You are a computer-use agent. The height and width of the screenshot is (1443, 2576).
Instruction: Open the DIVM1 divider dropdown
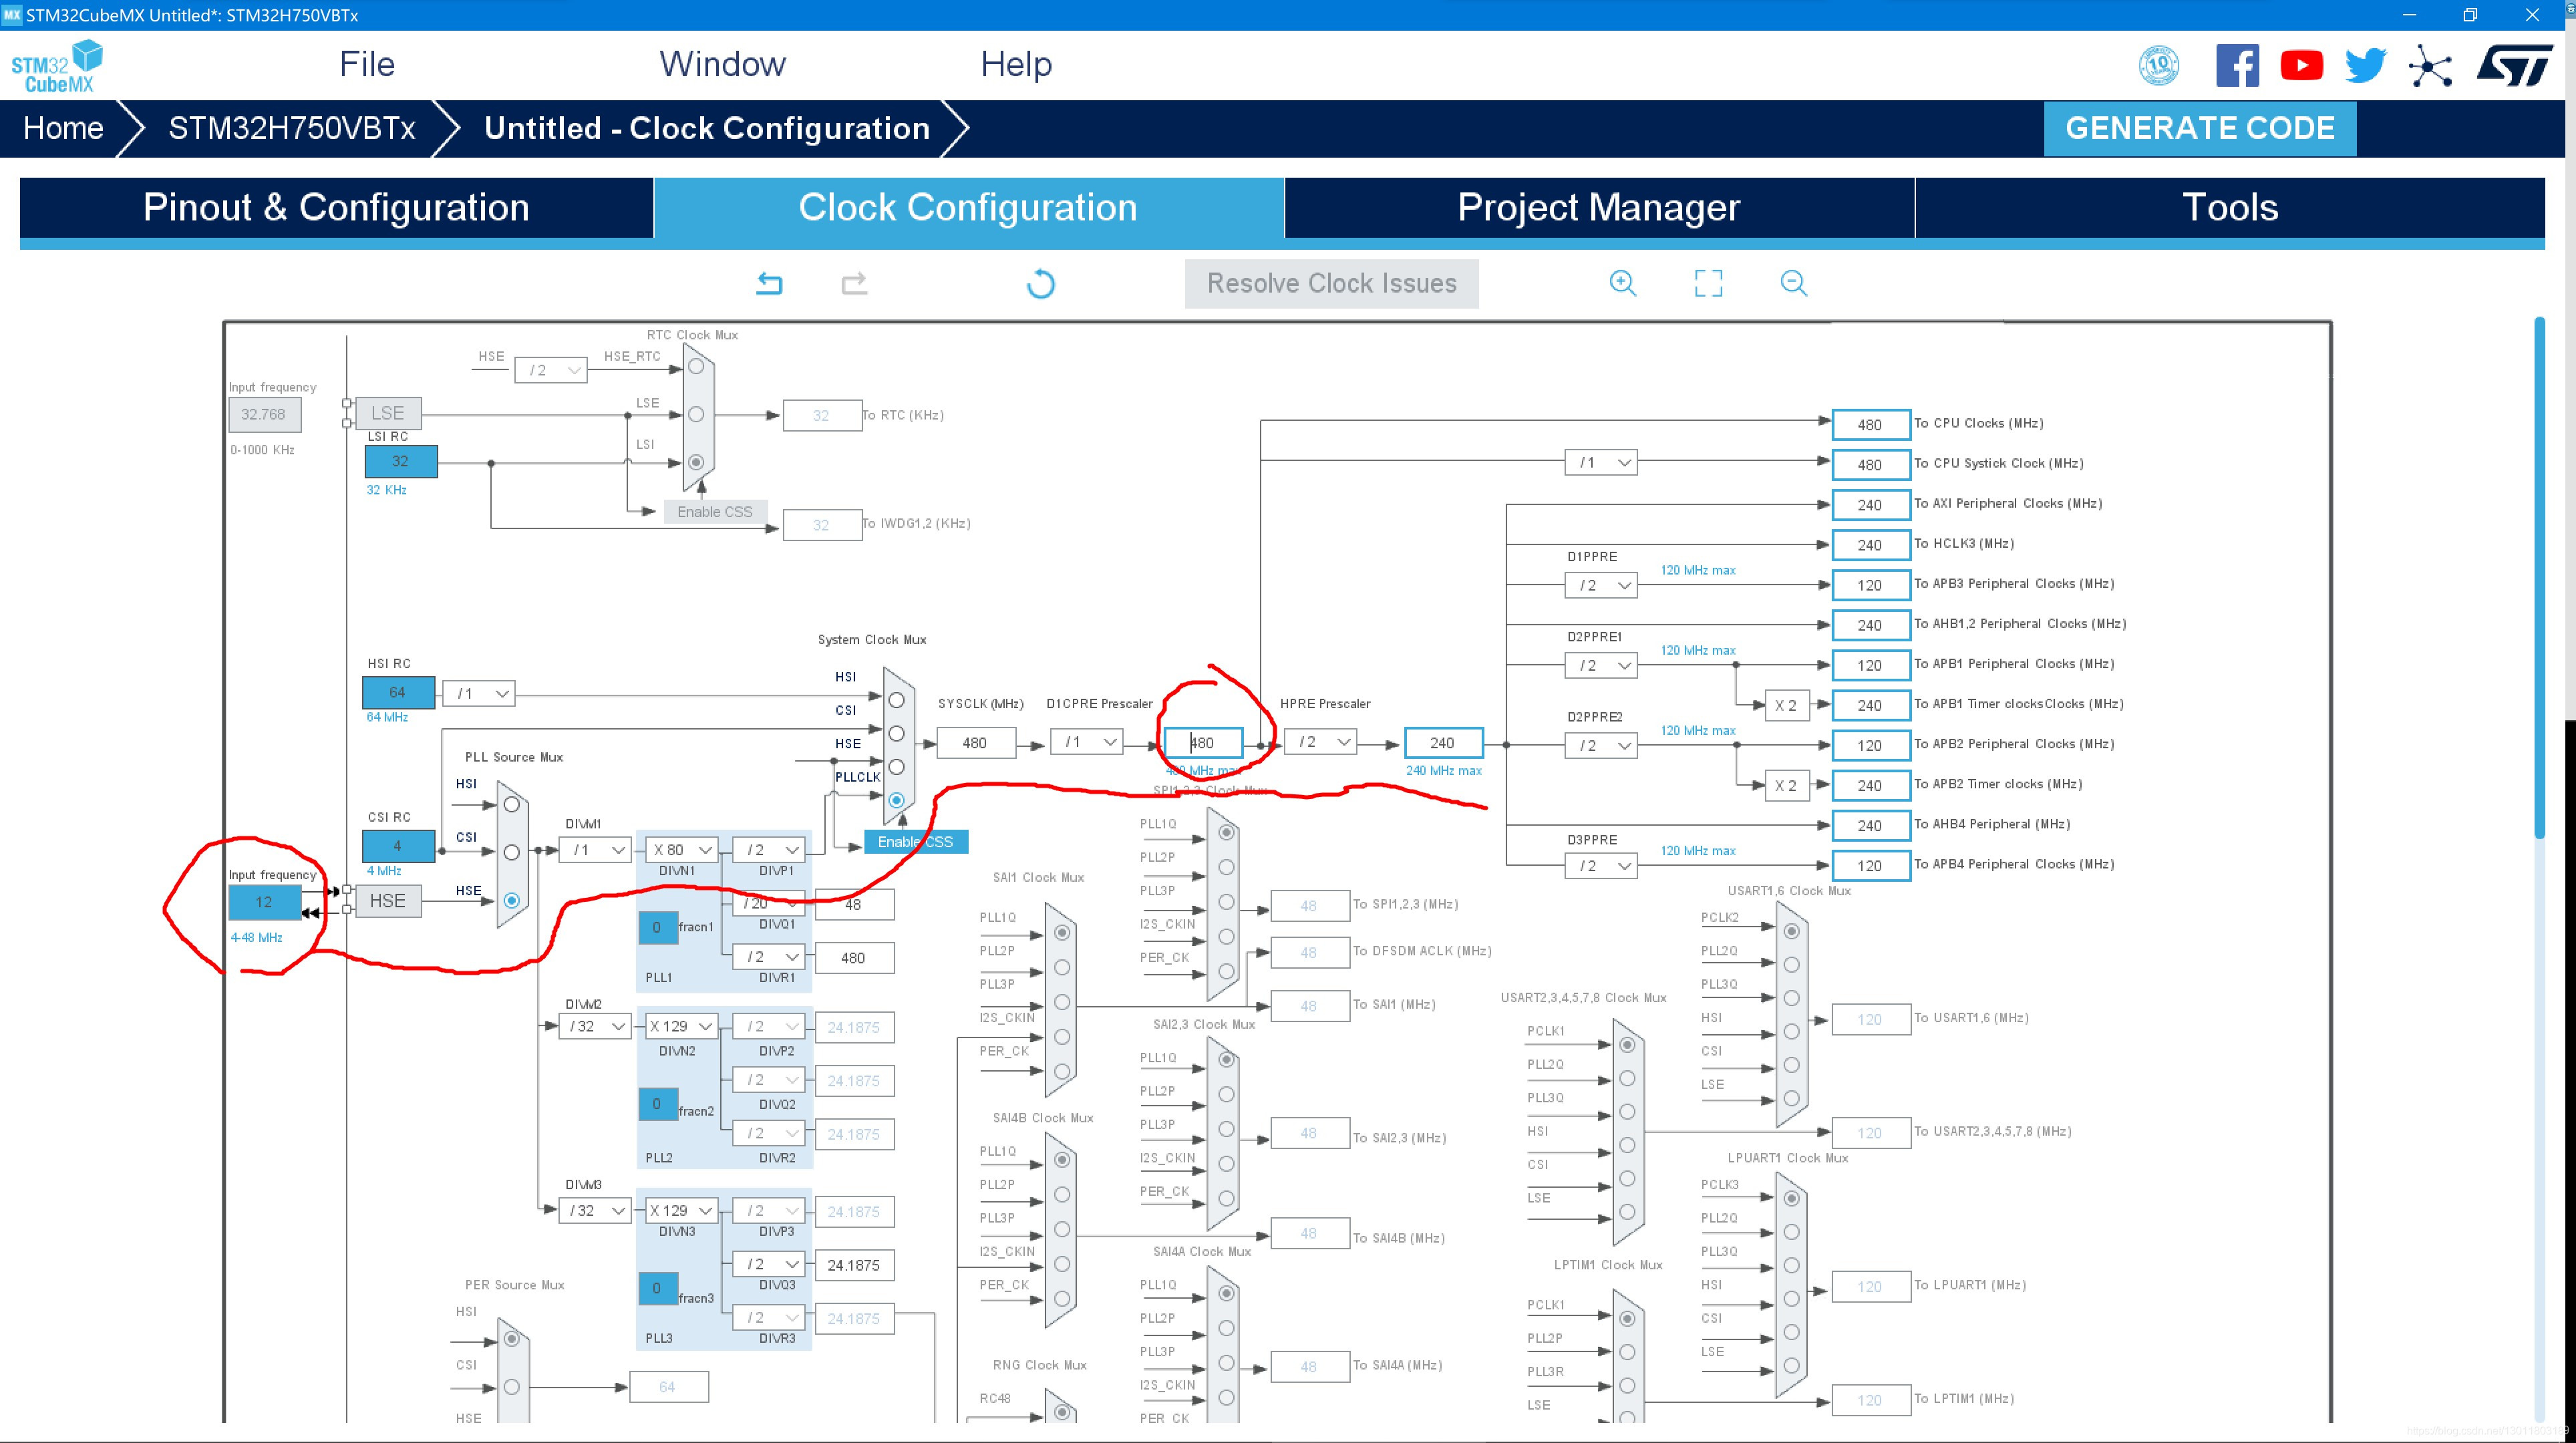[595, 850]
